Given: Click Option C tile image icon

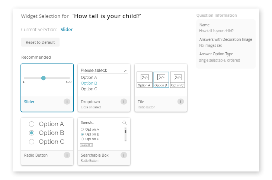Looking at the screenshot, I should pyautogui.click(x=177, y=77).
